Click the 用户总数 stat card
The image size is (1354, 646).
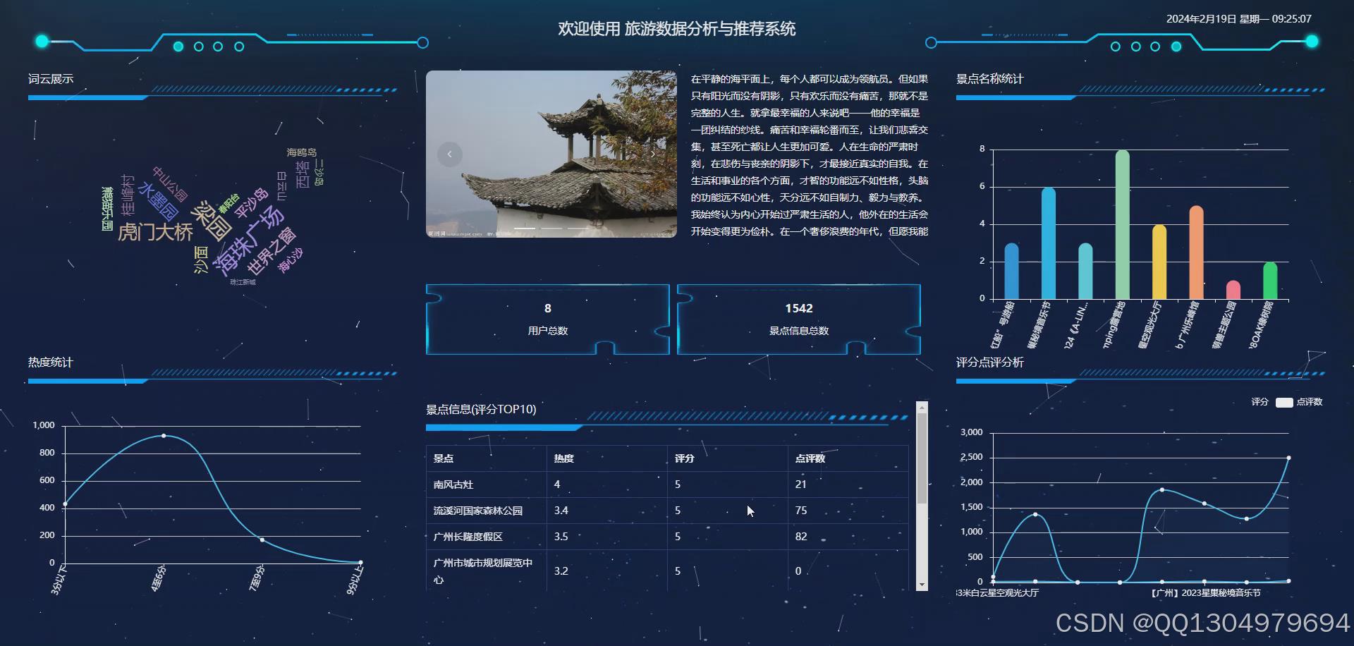point(547,319)
